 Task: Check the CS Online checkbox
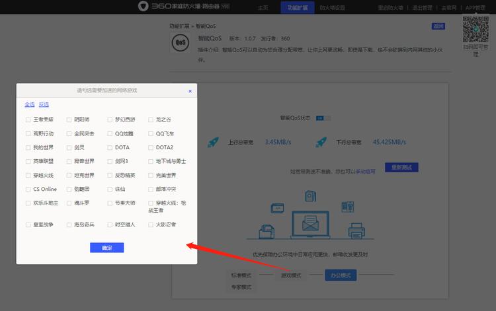coord(28,189)
